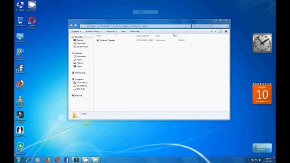Go forward in the Explorer window
This screenshot has width=290, height=163.
click(x=76, y=26)
